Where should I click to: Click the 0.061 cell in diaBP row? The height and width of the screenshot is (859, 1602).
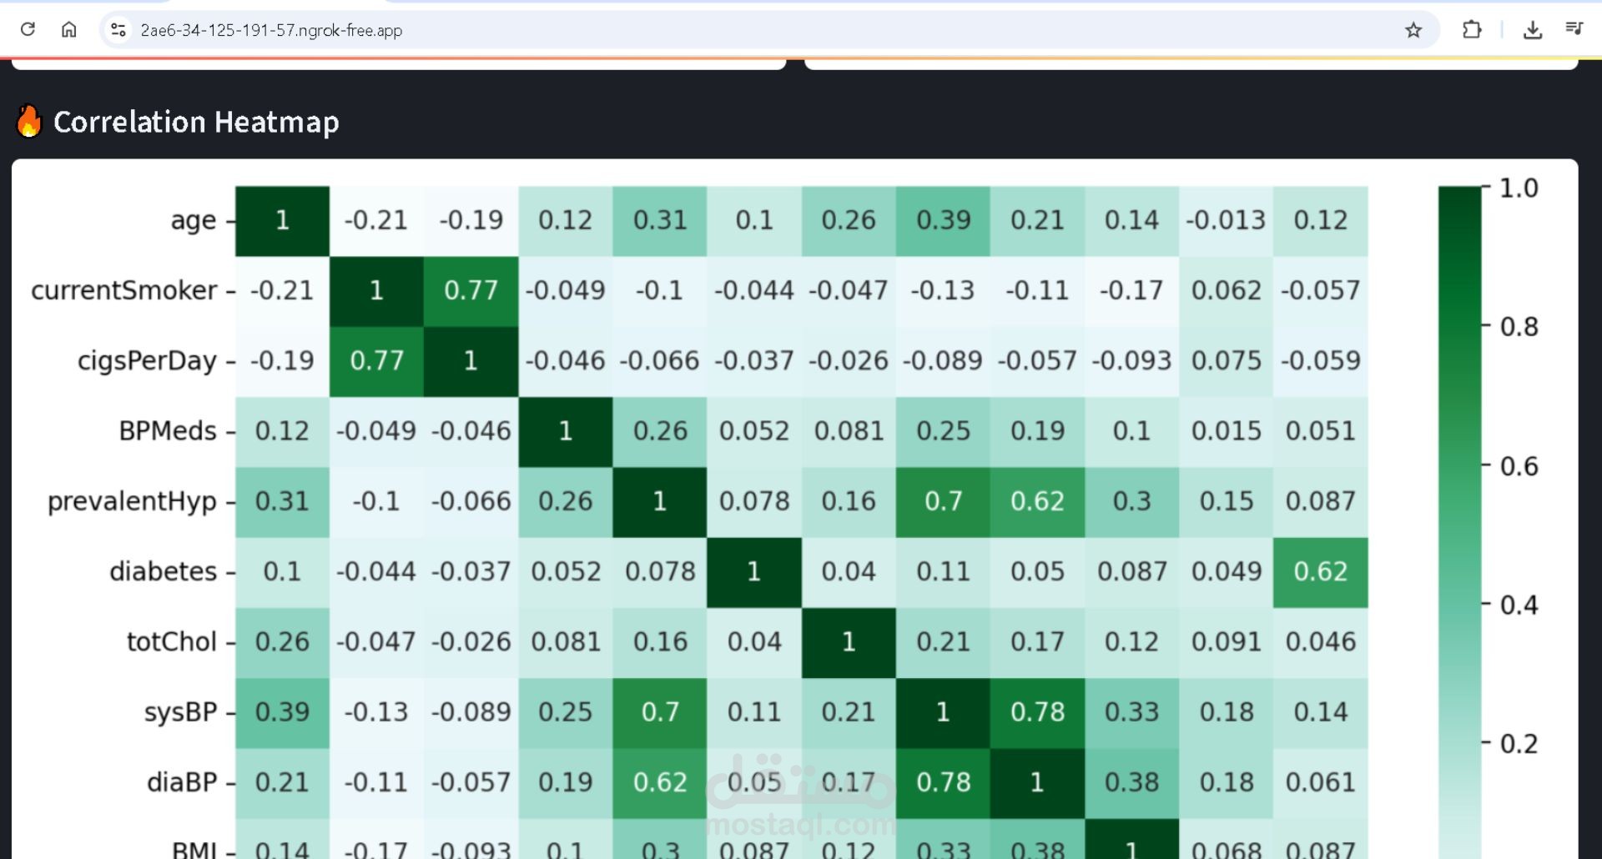[1321, 783]
